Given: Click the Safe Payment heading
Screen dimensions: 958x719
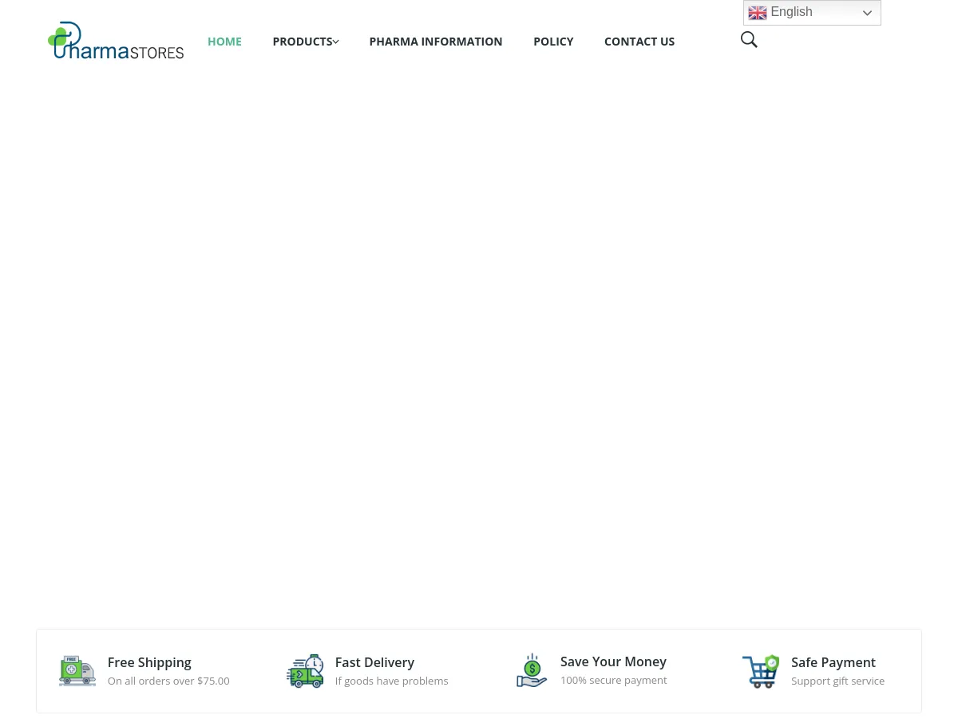Looking at the screenshot, I should pos(833,662).
